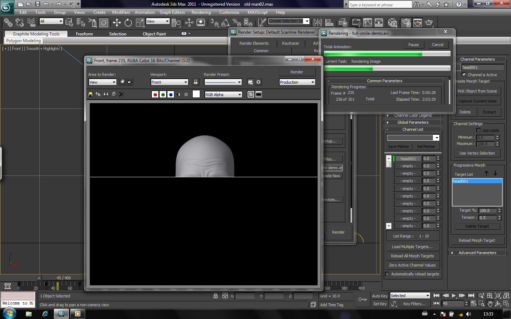511x319 pixels.
Task: Open the Rendering menu
Action: pyautogui.click(x=201, y=12)
